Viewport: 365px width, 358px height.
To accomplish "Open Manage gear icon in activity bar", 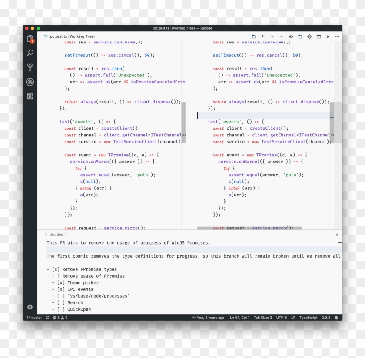I will (30, 307).
